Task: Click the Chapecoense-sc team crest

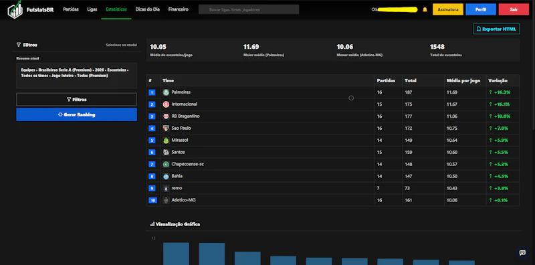Action: pyautogui.click(x=166, y=164)
